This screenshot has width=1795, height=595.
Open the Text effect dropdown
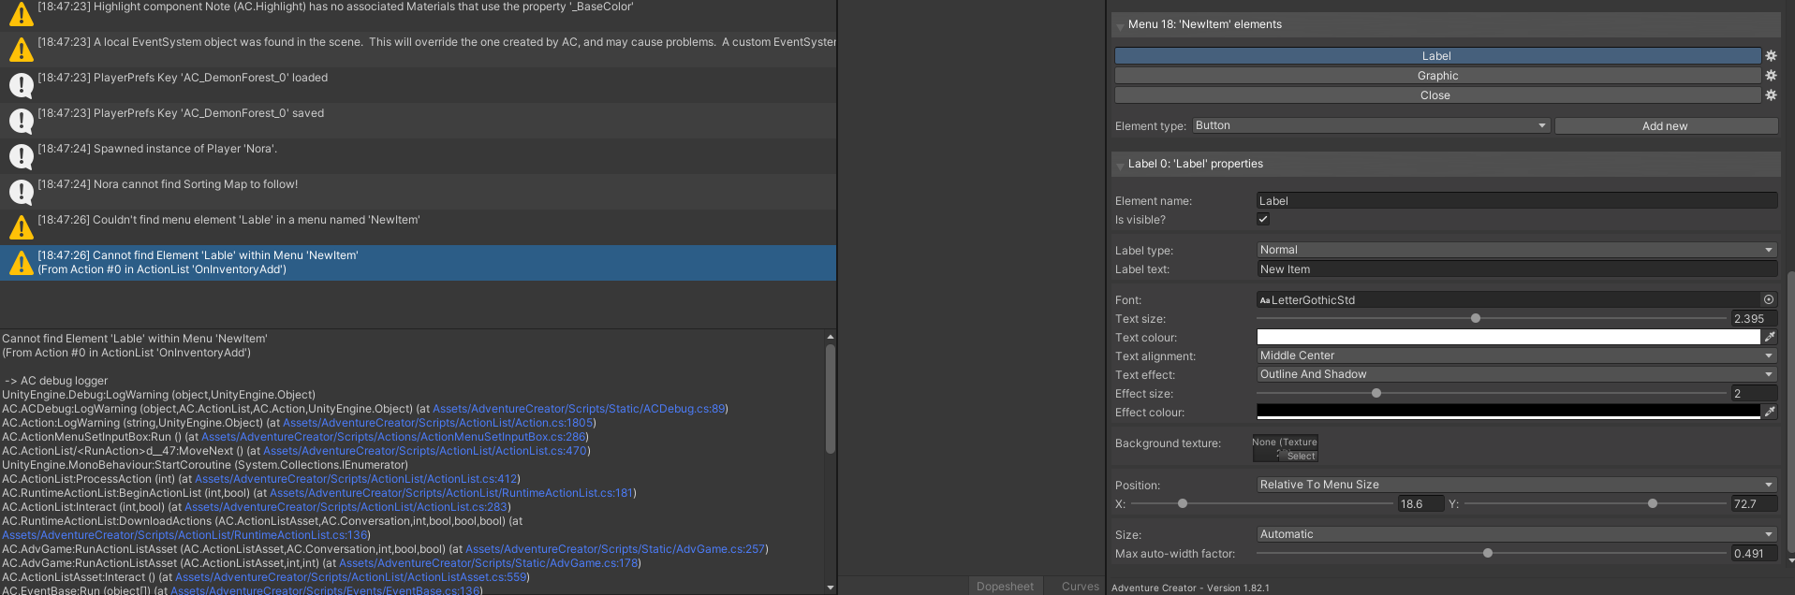[1516, 374]
